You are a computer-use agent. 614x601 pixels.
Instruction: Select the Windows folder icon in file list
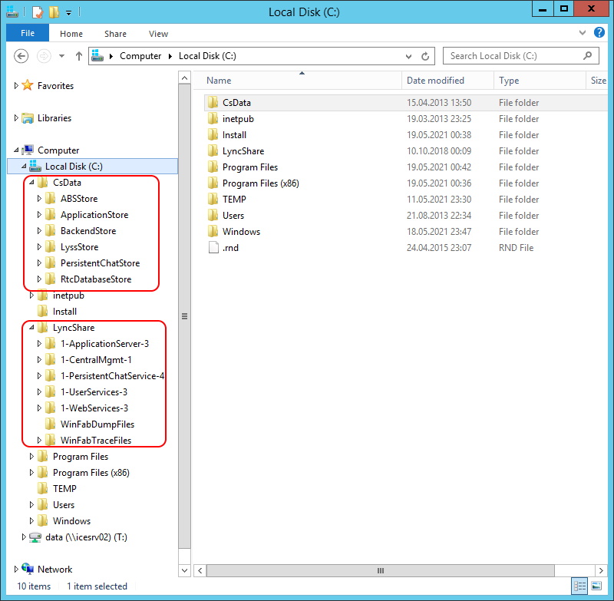213,231
